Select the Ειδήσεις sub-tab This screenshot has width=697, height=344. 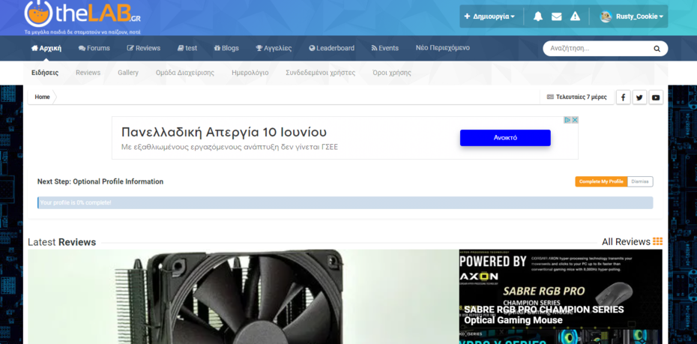[45, 73]
